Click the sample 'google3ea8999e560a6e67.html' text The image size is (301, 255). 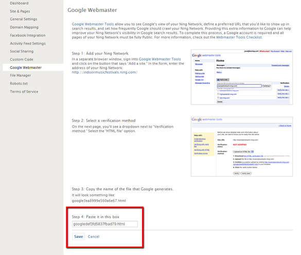(x=99, y=201)
